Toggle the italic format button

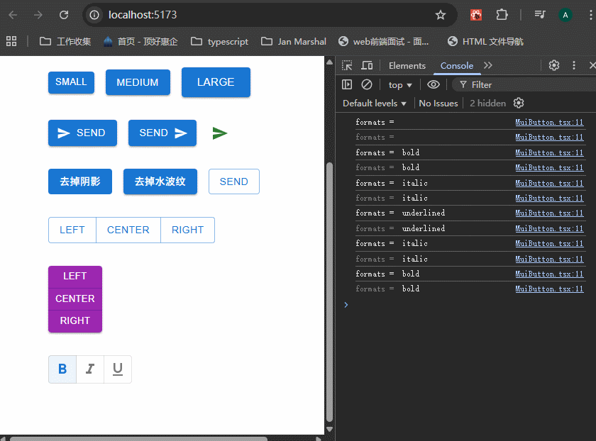[90, 369]
